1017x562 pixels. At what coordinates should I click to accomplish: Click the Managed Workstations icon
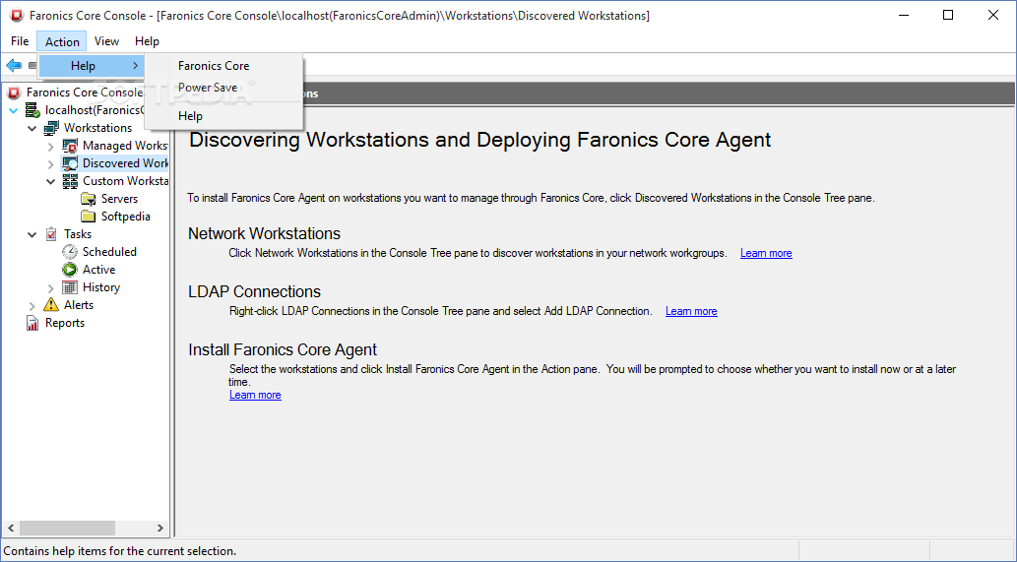point(70,146)
